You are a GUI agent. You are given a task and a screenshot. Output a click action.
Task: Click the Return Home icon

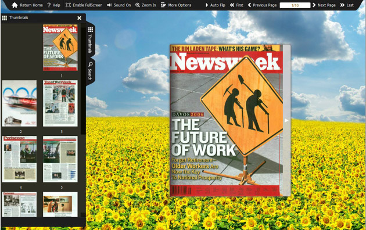(15, 5)
